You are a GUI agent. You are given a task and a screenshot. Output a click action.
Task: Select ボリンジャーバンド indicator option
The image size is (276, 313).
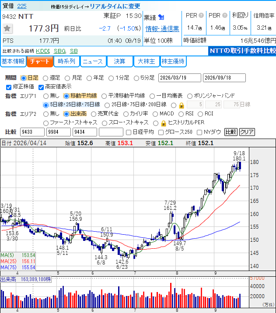pyautogui.click(x=190, y=96)
